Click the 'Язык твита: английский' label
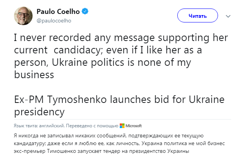 point(39,126)
